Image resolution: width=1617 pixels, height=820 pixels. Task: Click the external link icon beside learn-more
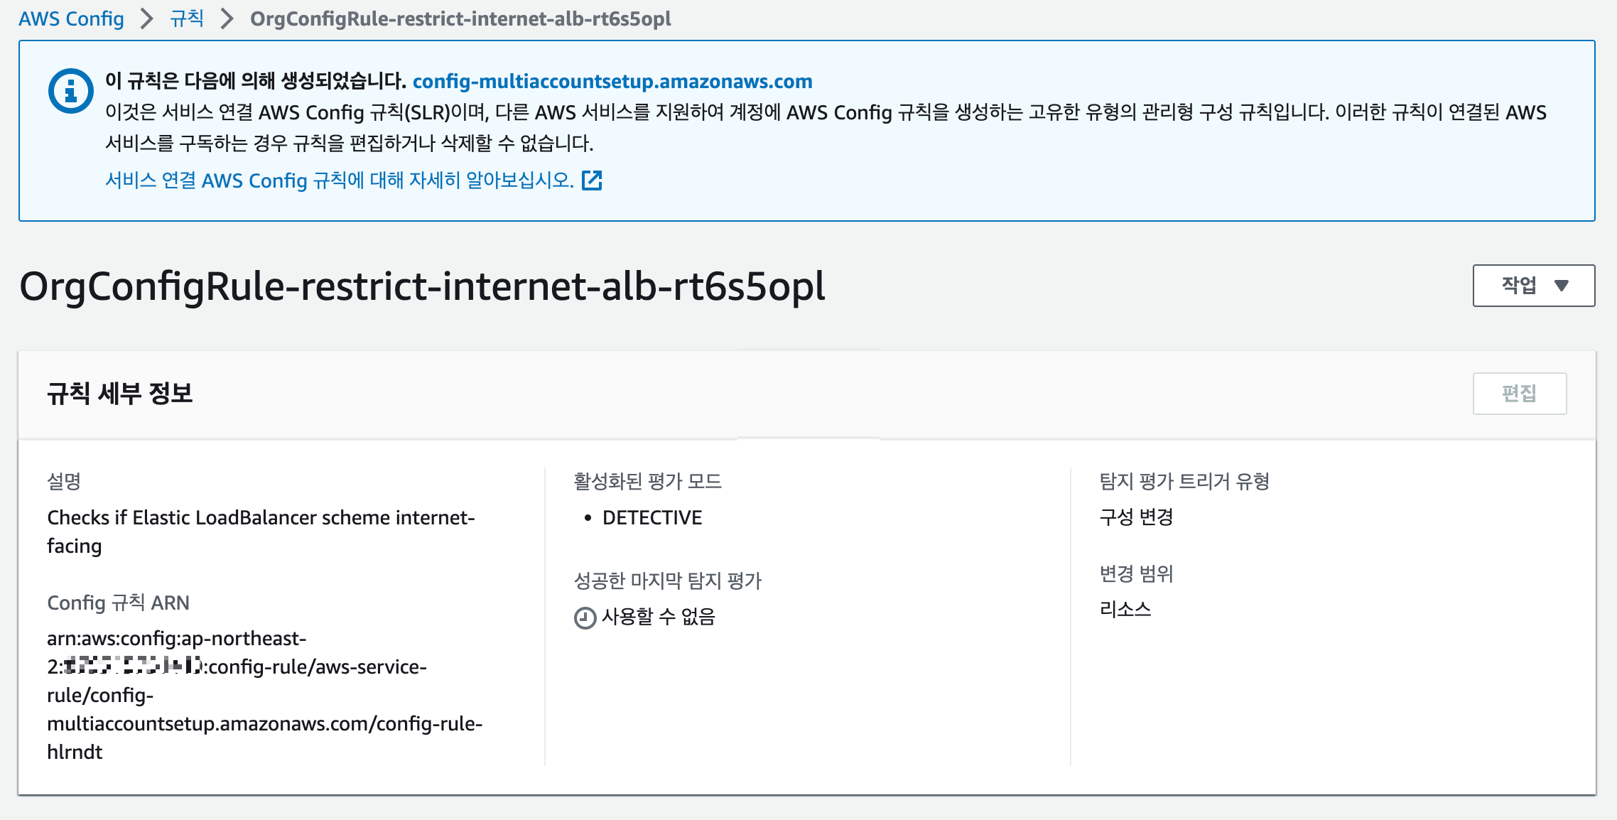pyautogui.click(x=592, y=180)
